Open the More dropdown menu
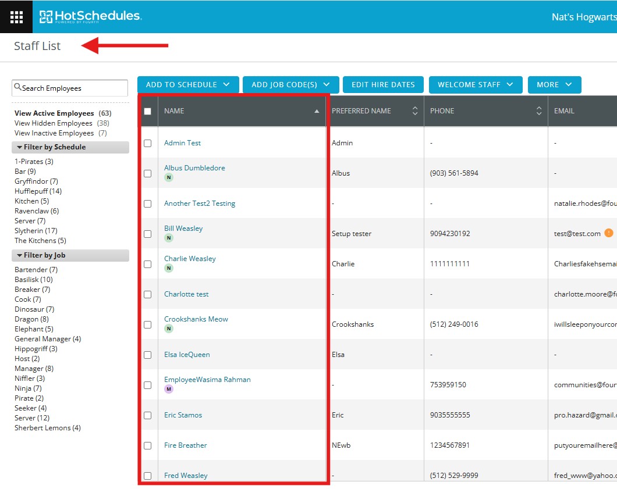The height and width of the screenshot is (489, 617). pyautogui.click(x=554, y=84)
